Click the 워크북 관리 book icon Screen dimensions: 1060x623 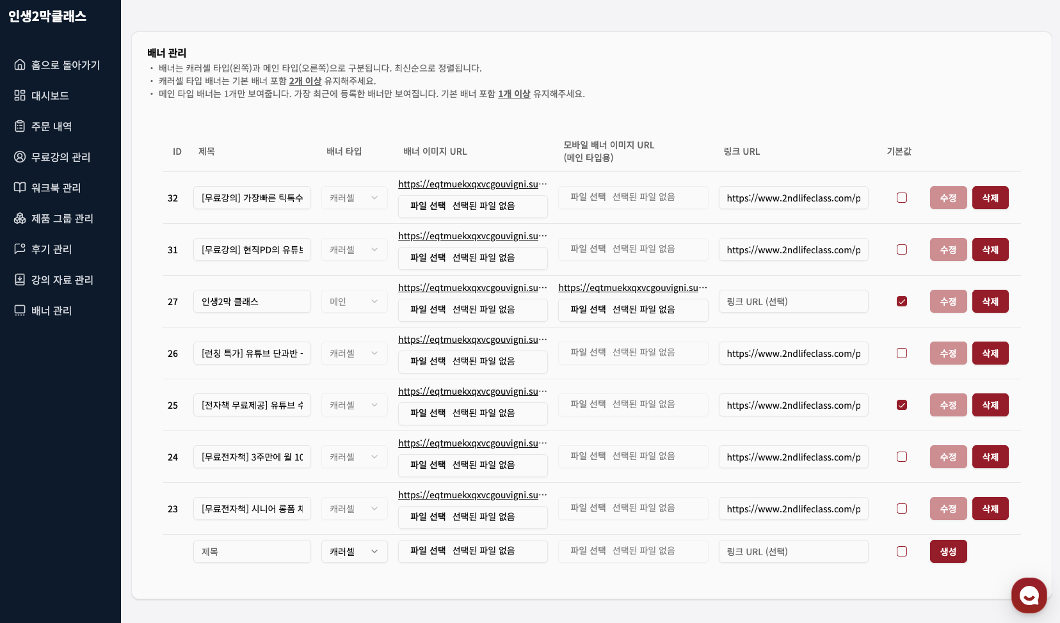20,187
